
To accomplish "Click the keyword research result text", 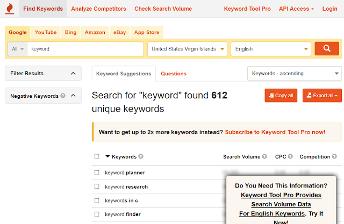I will 126,187.
